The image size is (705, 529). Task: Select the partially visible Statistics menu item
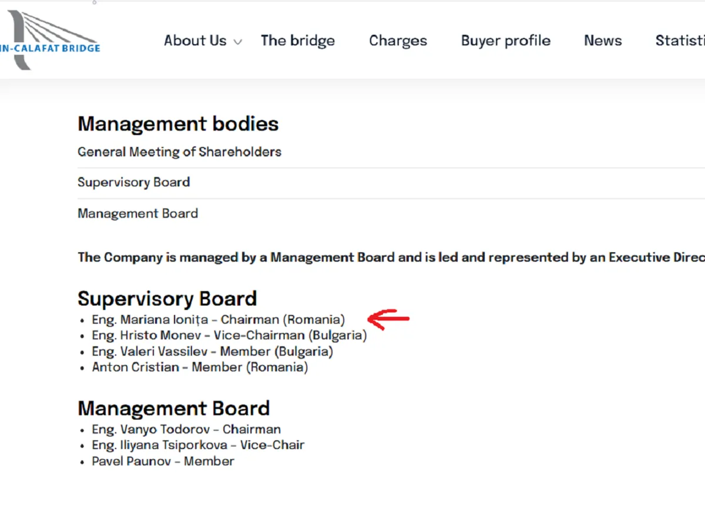click(680, 41)
